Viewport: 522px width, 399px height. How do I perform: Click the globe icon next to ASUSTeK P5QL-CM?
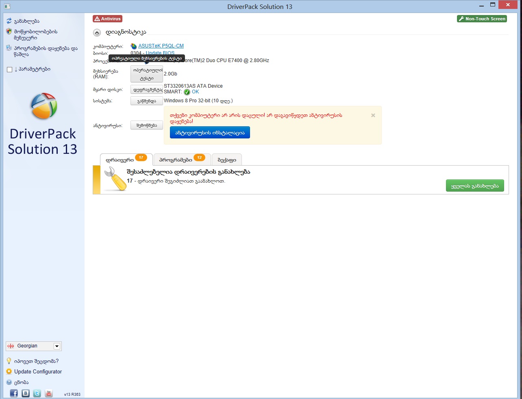point(134,46)
